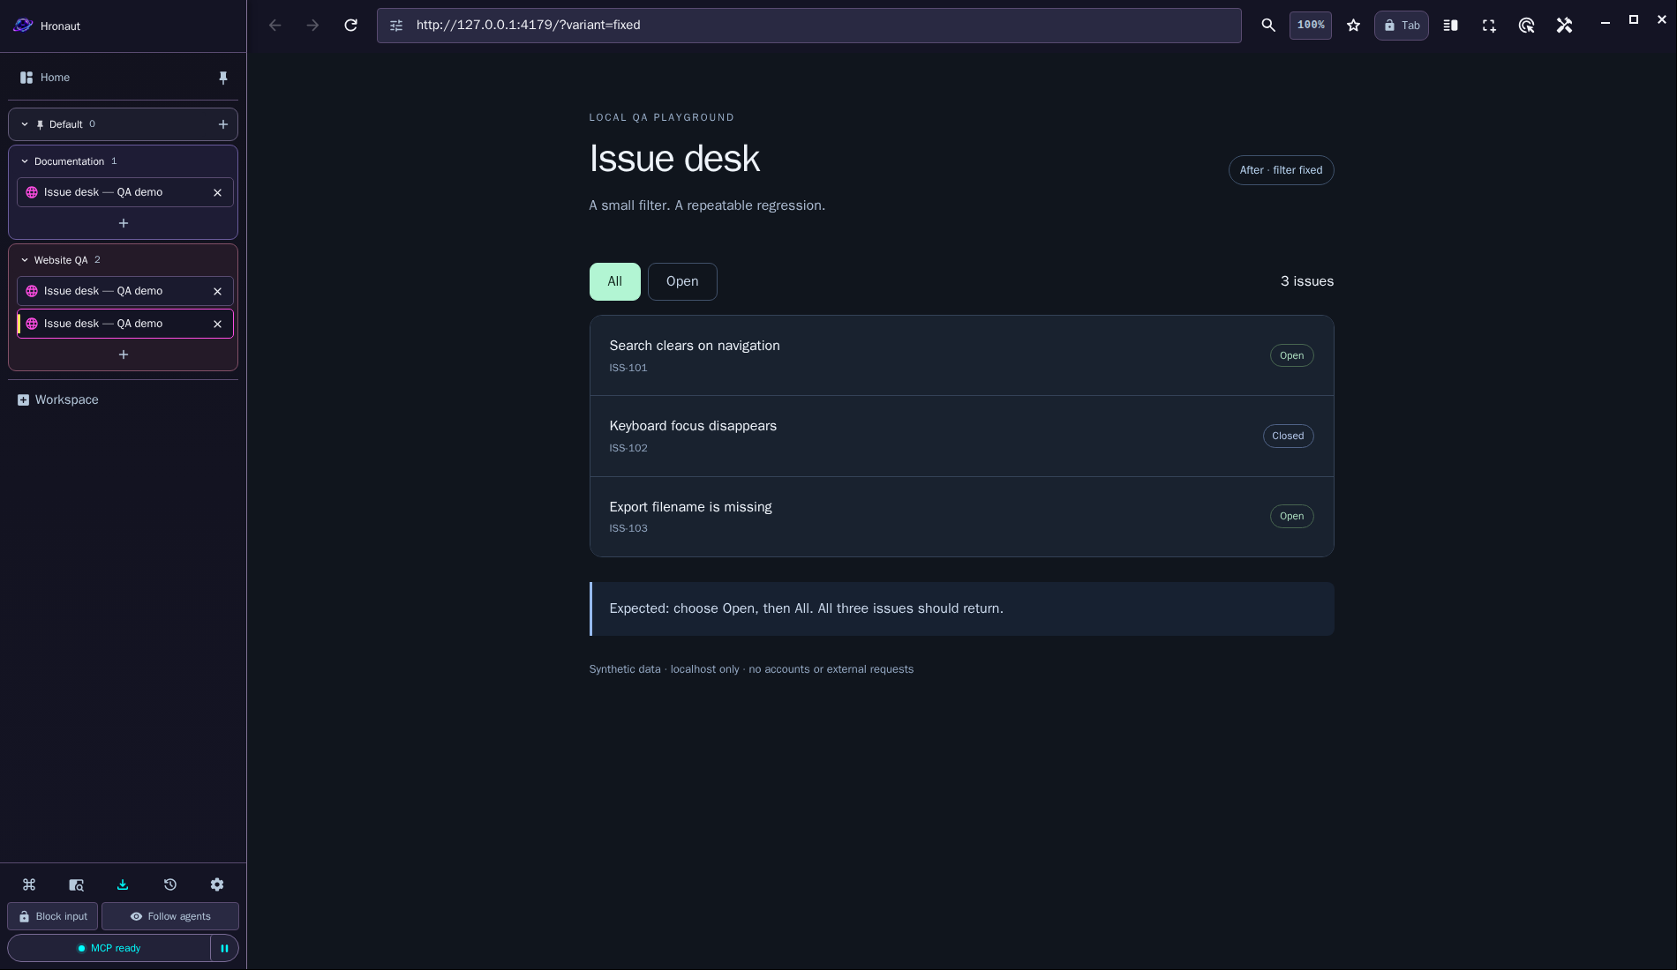Select the highlighted Issue desk tab
The width and height of the screenshot is (1677, 970).
(125, 324)
